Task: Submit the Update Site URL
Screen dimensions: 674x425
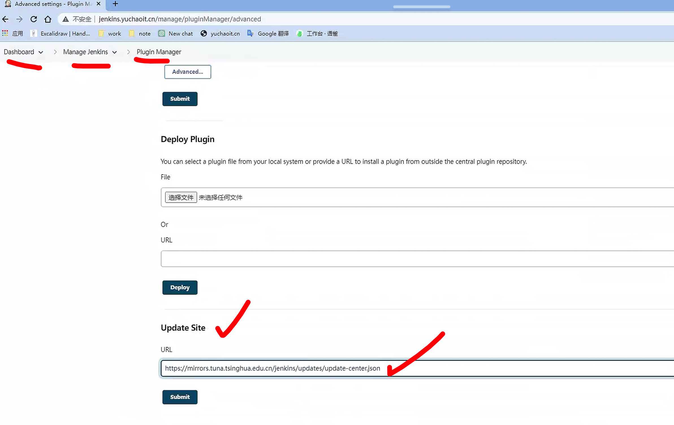Action: pos(180,397)
